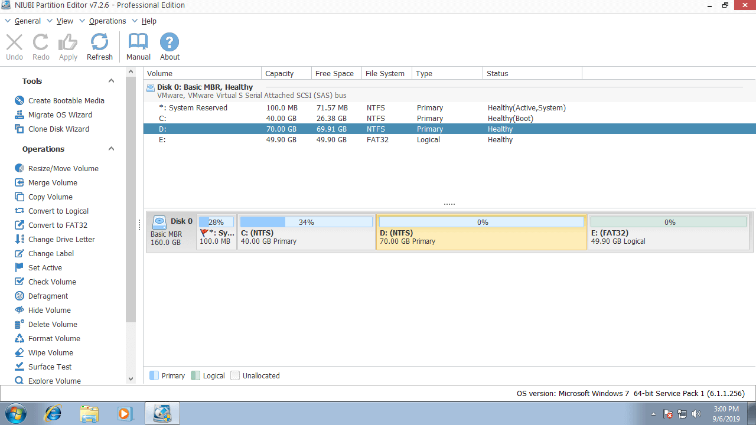Viewport: 756px width, 425px height.
Task: Collapse the Operations section
Action: pos(111,149)
